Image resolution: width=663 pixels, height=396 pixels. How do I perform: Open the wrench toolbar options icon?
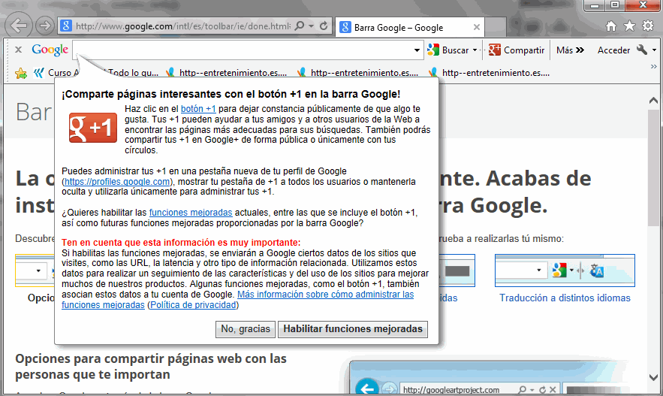[642, 50]
